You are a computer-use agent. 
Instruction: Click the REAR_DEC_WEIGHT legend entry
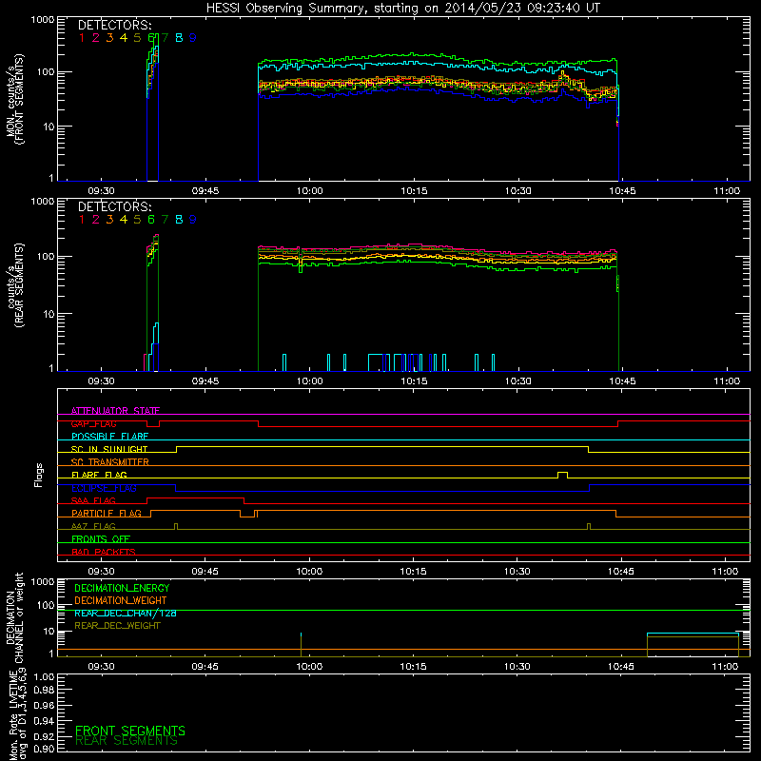(x=117, y=626)
